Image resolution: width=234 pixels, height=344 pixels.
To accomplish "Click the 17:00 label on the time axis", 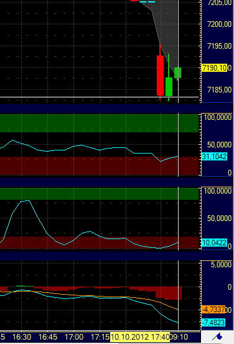I will 73,337.
